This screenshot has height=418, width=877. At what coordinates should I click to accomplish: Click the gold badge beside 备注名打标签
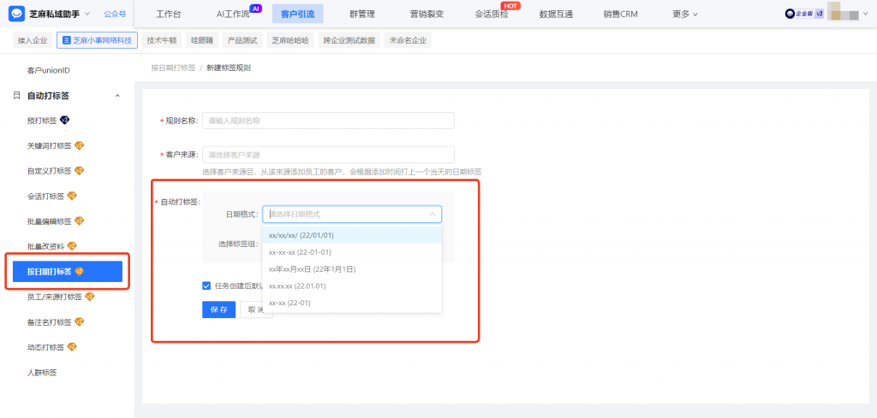(x=79, y=321)
